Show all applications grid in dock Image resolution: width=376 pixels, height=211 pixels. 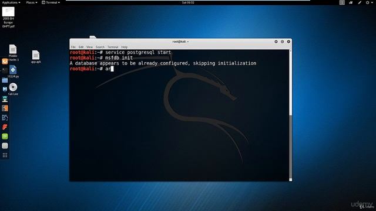click(x=5, y=155)
